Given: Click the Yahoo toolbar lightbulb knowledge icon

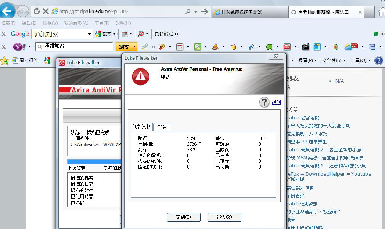Looking at the screenshot, I should click(251, 46).
